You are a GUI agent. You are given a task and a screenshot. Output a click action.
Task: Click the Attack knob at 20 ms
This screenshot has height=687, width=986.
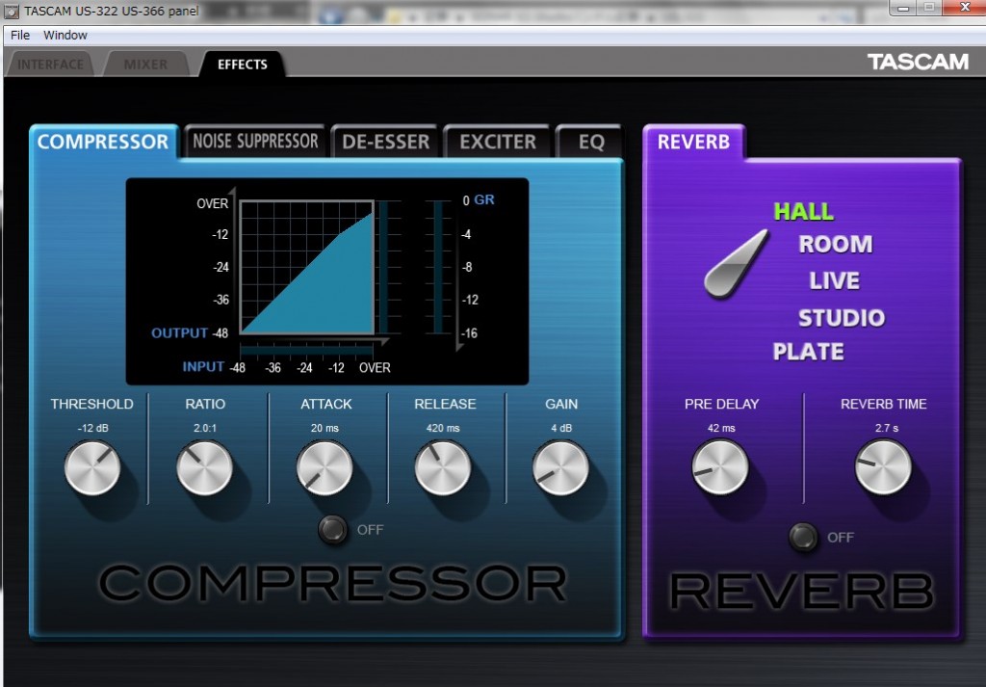pyautogui.click(x=324, y=468)
